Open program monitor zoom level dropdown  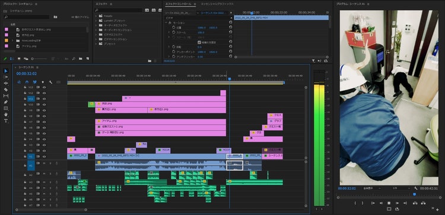[371, 188]
